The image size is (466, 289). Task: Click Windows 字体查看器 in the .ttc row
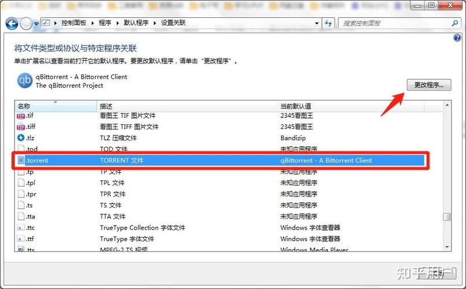tap(310, 228)
